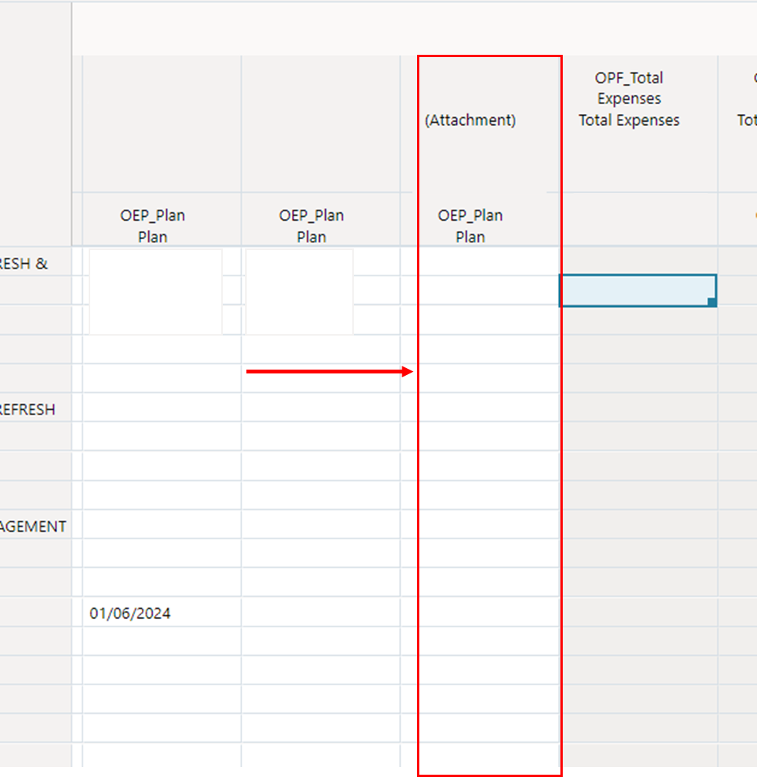The image size is (757, 777).
Task: Select the empty cell below 01/06/2024
Action: click(x=154, y=641)
